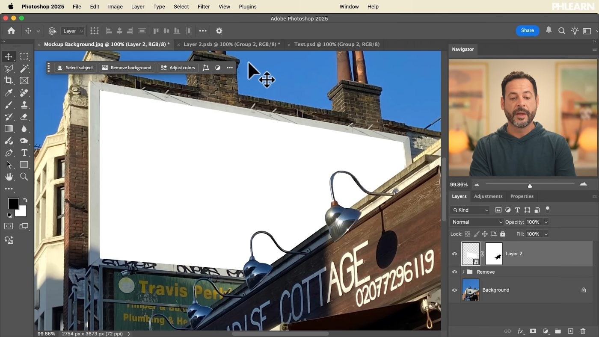Select the Pen tool
Screen dimensions: 599x337
tap(9, 153)
